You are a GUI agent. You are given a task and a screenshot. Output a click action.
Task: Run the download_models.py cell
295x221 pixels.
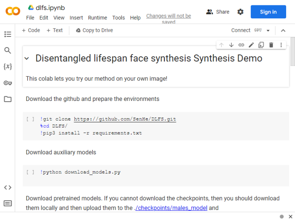pos(30,172)
